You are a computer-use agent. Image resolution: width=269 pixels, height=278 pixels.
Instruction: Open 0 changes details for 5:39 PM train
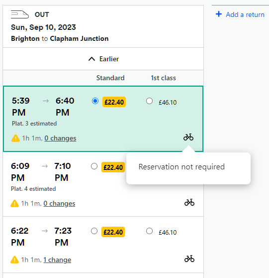[60, 139]
